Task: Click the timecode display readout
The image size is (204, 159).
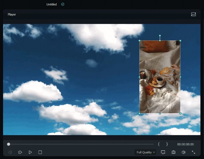Action: point(185,144)
